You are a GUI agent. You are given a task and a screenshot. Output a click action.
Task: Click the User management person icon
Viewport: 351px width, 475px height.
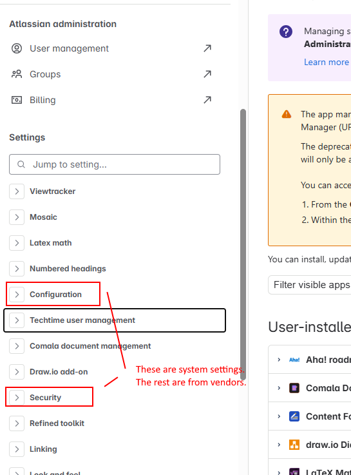coord(17,48)
